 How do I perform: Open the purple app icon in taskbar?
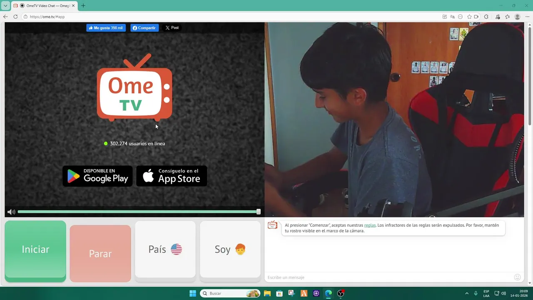click(x=316, y=293)
